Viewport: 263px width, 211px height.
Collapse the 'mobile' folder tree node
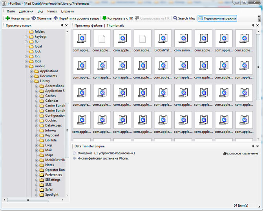pos(27,66)
